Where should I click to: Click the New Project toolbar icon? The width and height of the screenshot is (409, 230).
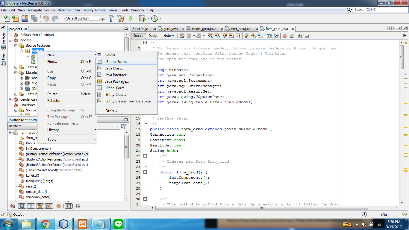pyautogui.click(x=16, y=18)
